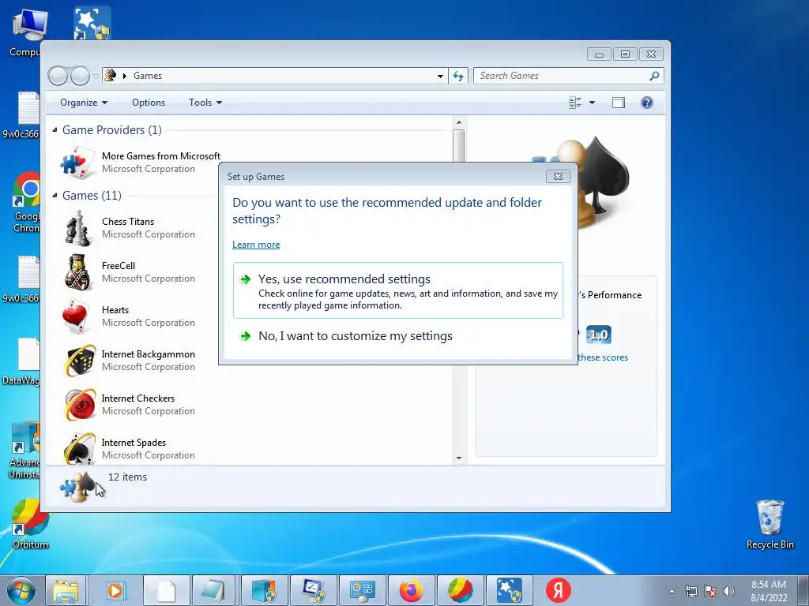Click the games list scrollbar down arrow
The width and height of the screenshot is (809, 606).
coord(459,458)
